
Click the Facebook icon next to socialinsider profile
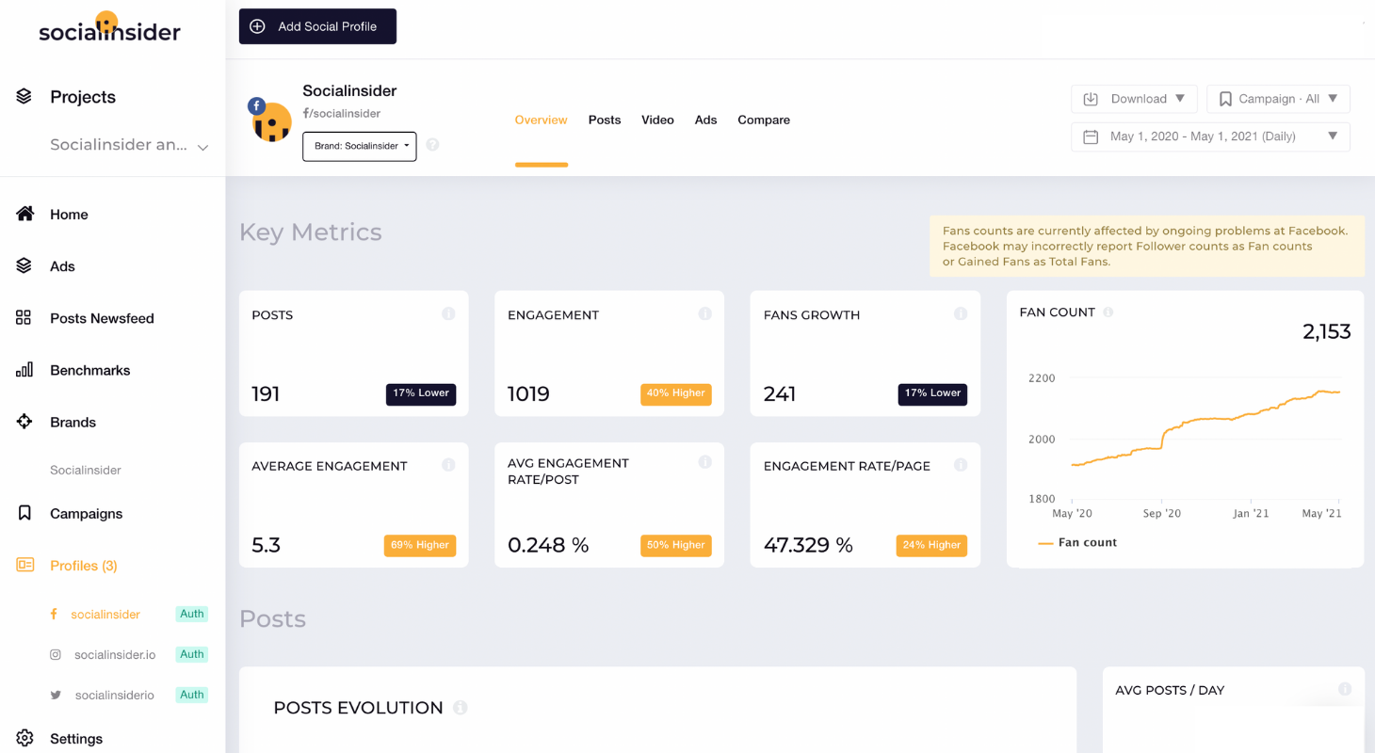tap(54, 614)
